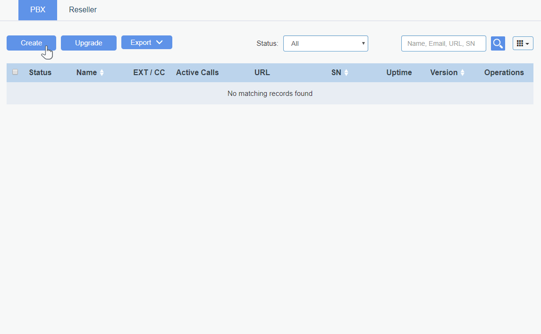The width and height of the screenshot is (541, 334).
Task: Click the search magnifier icon
Action: (498, 43)
